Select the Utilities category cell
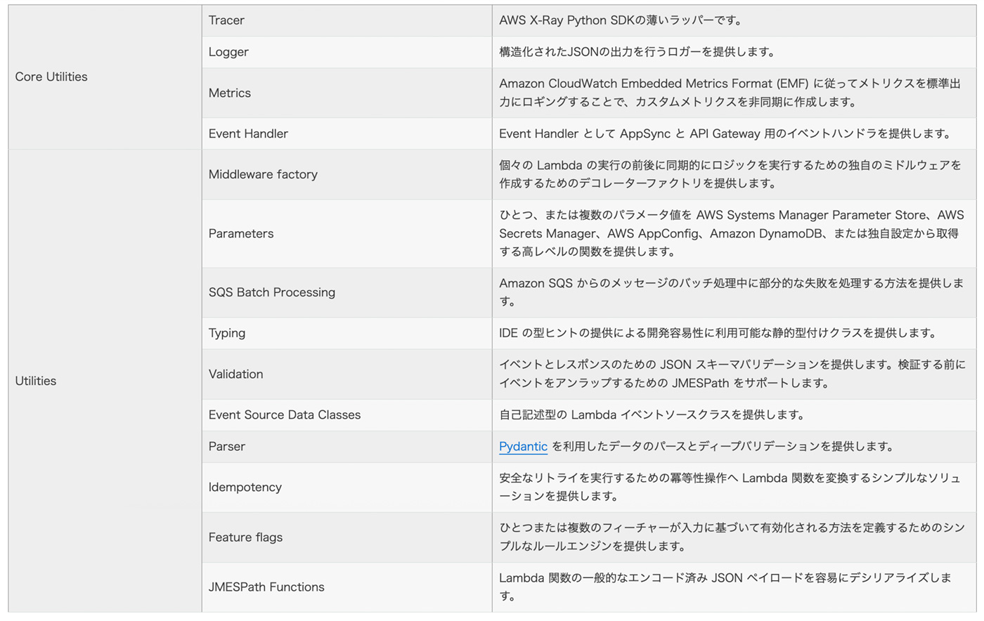984x621 pixels. point(105,381)
